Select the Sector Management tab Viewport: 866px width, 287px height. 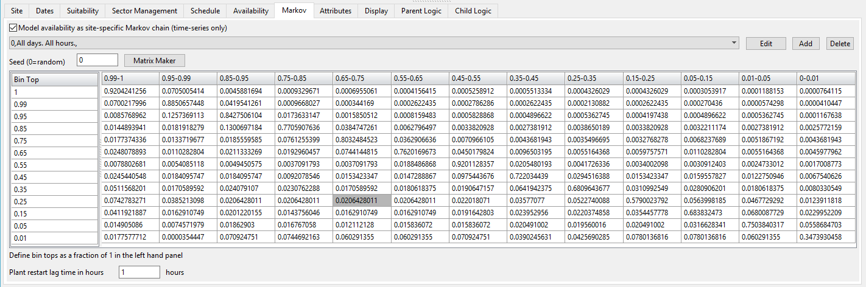click(x=144, y=11)
